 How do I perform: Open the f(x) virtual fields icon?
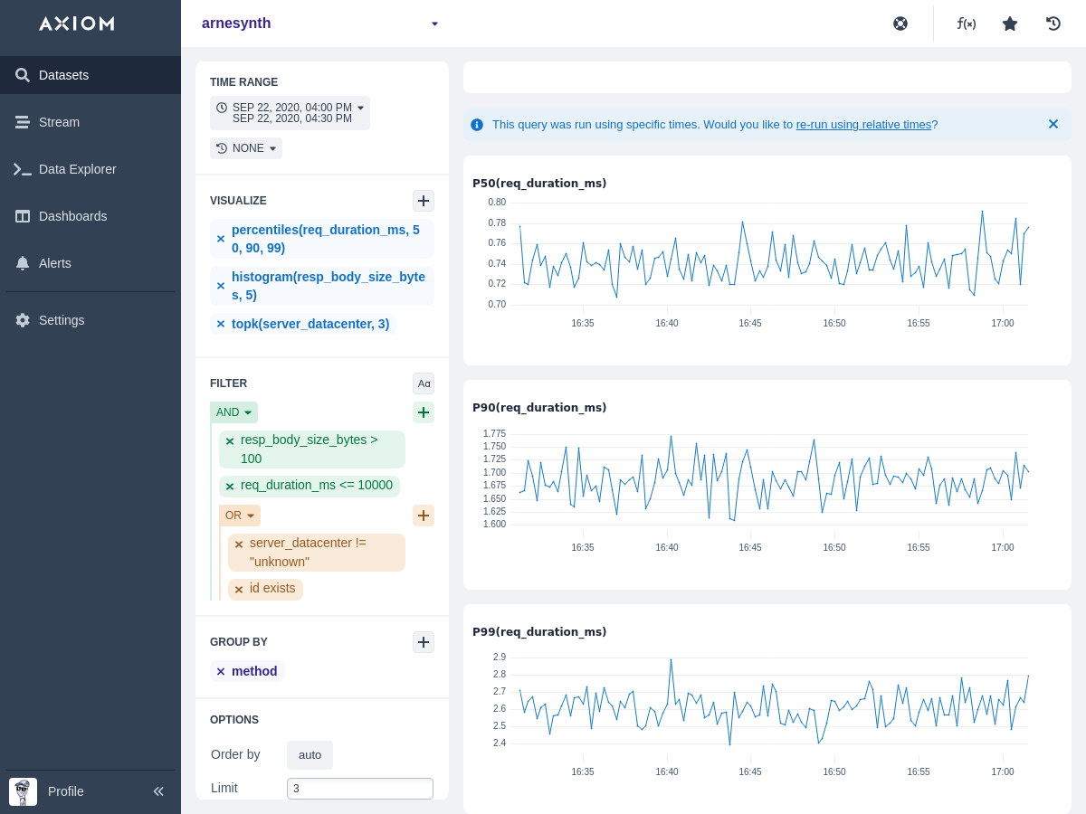(967, 24)
